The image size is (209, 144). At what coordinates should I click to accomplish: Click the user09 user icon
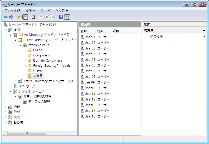(82, 82)
